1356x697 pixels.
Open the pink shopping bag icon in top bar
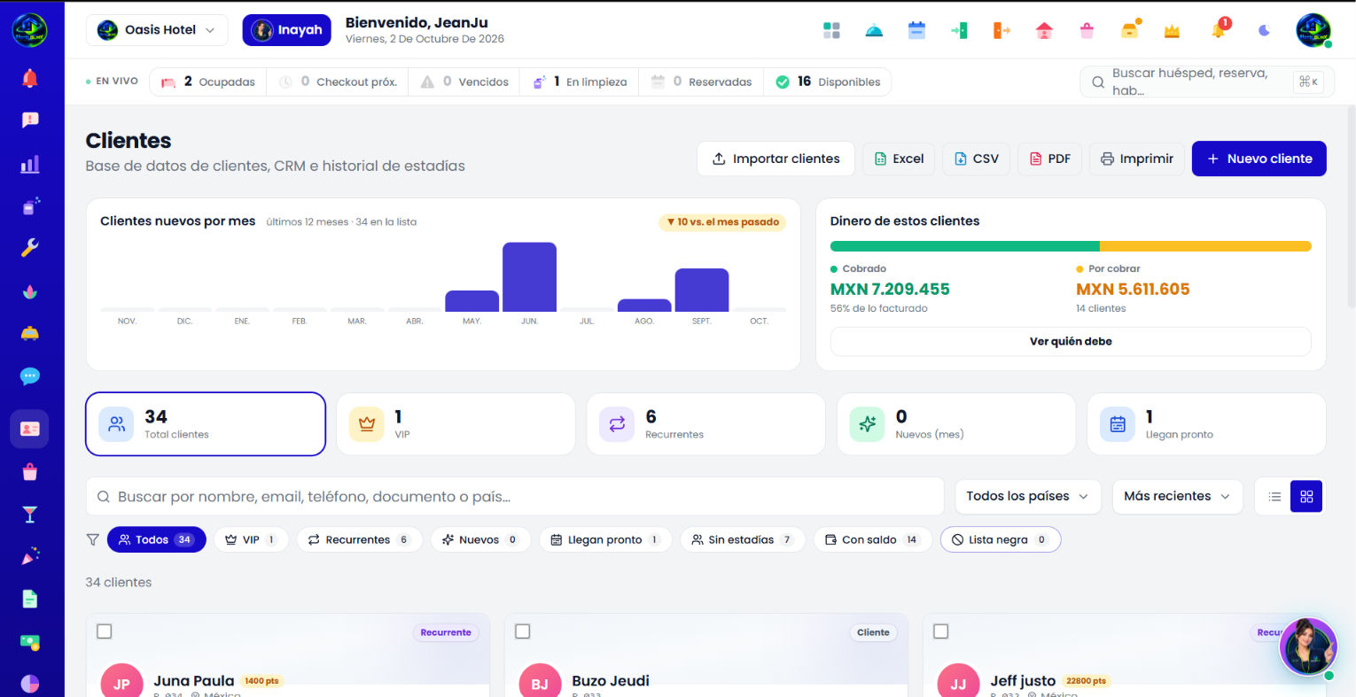(x=1087, y=31)
